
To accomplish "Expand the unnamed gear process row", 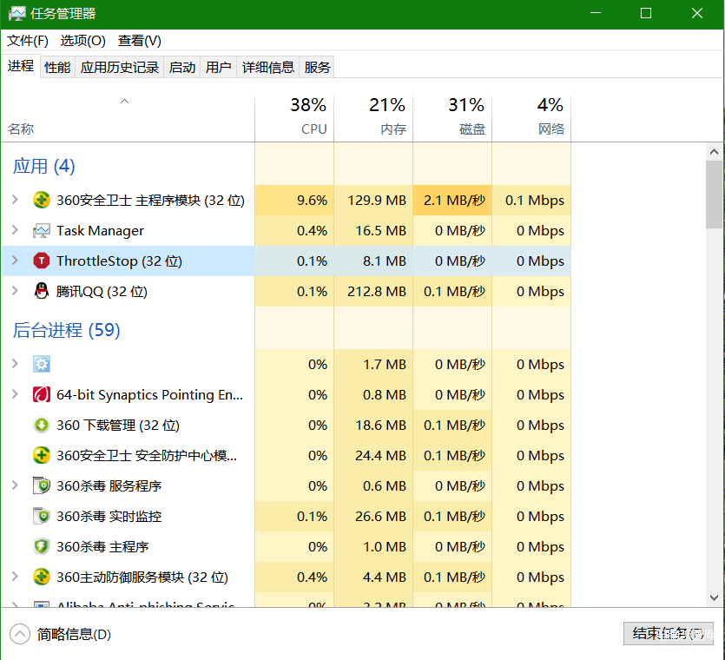I will click(15, 364).
